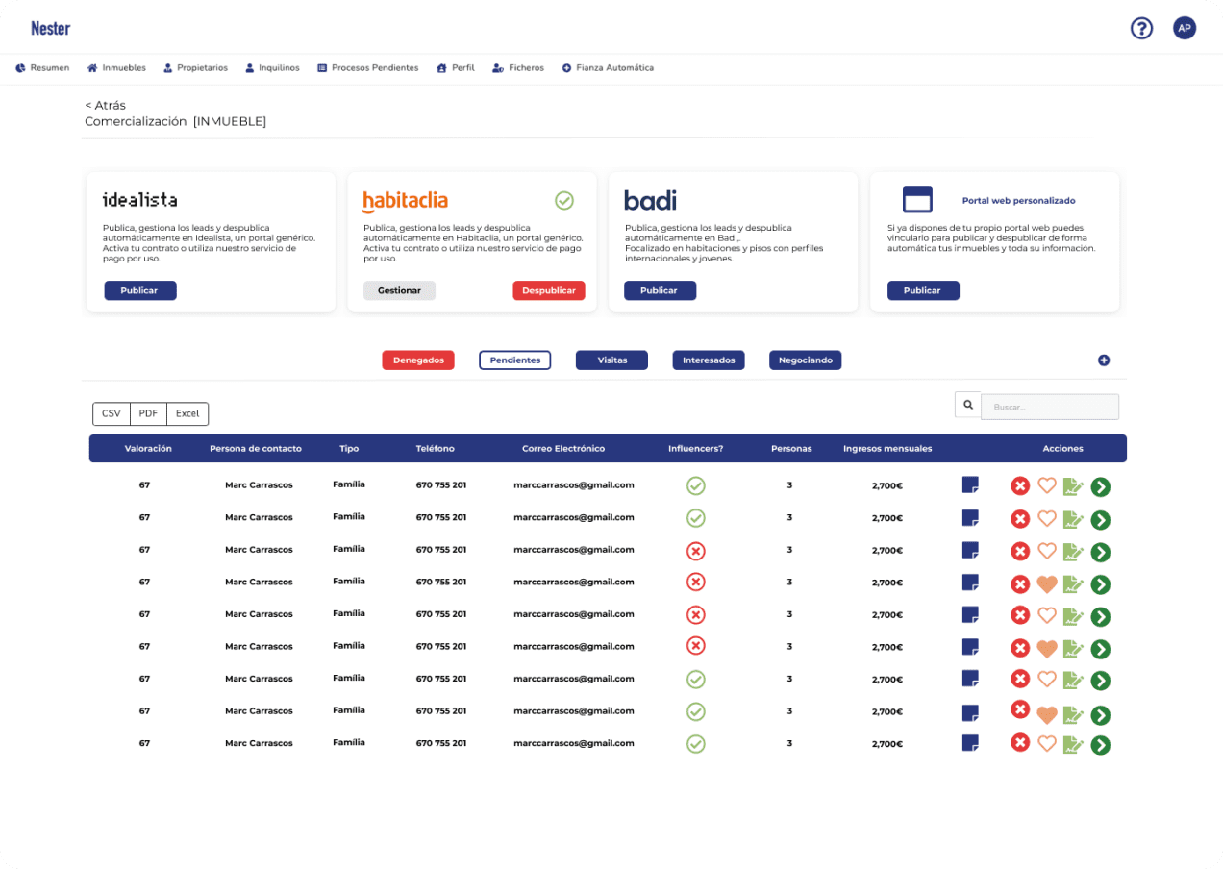Click the red reject icon in the second row

(1020, 519)
